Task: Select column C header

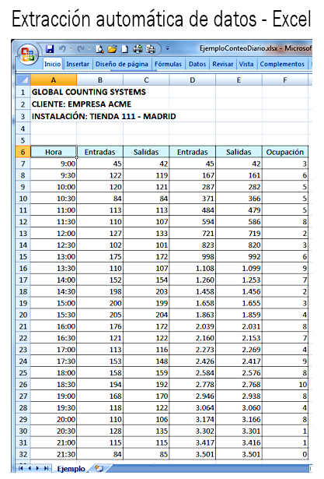Action: (146, 80)
